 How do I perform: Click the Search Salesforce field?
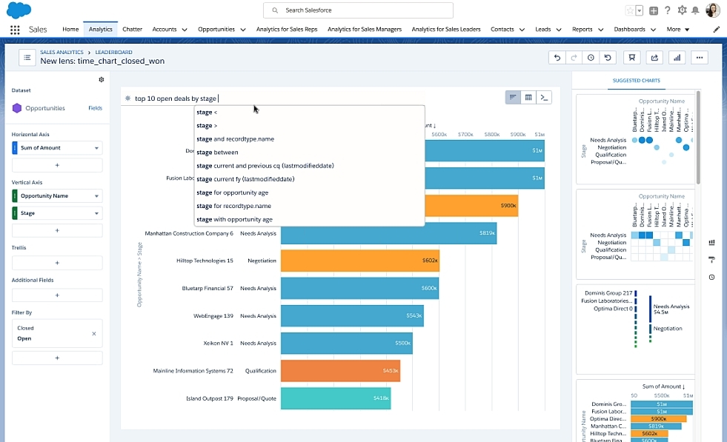[358, 10]
